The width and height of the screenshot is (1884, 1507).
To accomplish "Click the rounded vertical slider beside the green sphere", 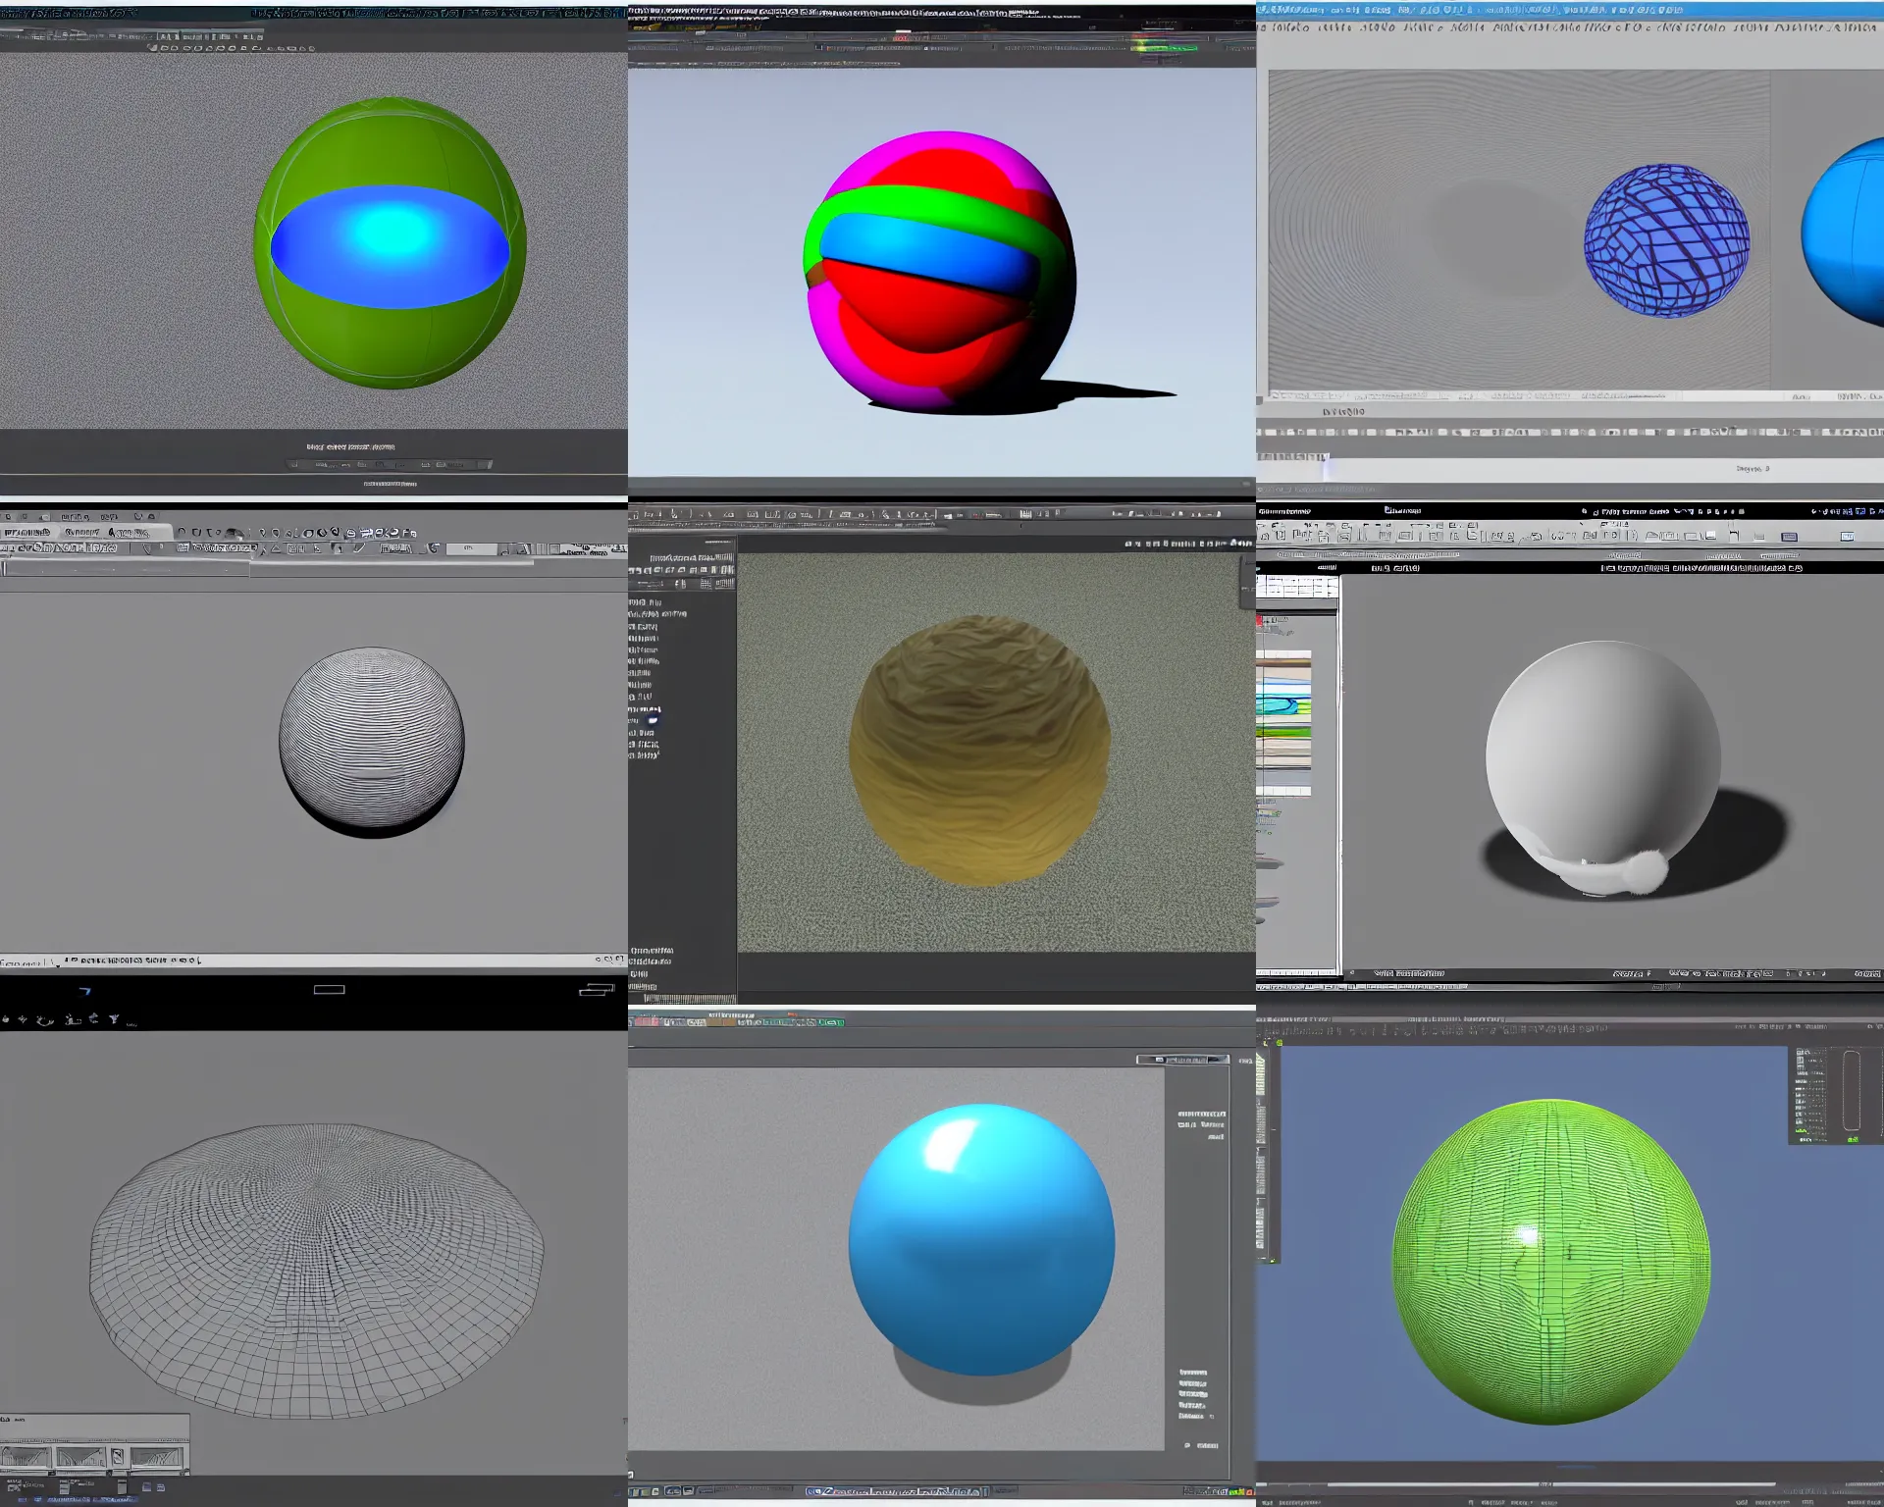I will click(x=1851, y=1090).
